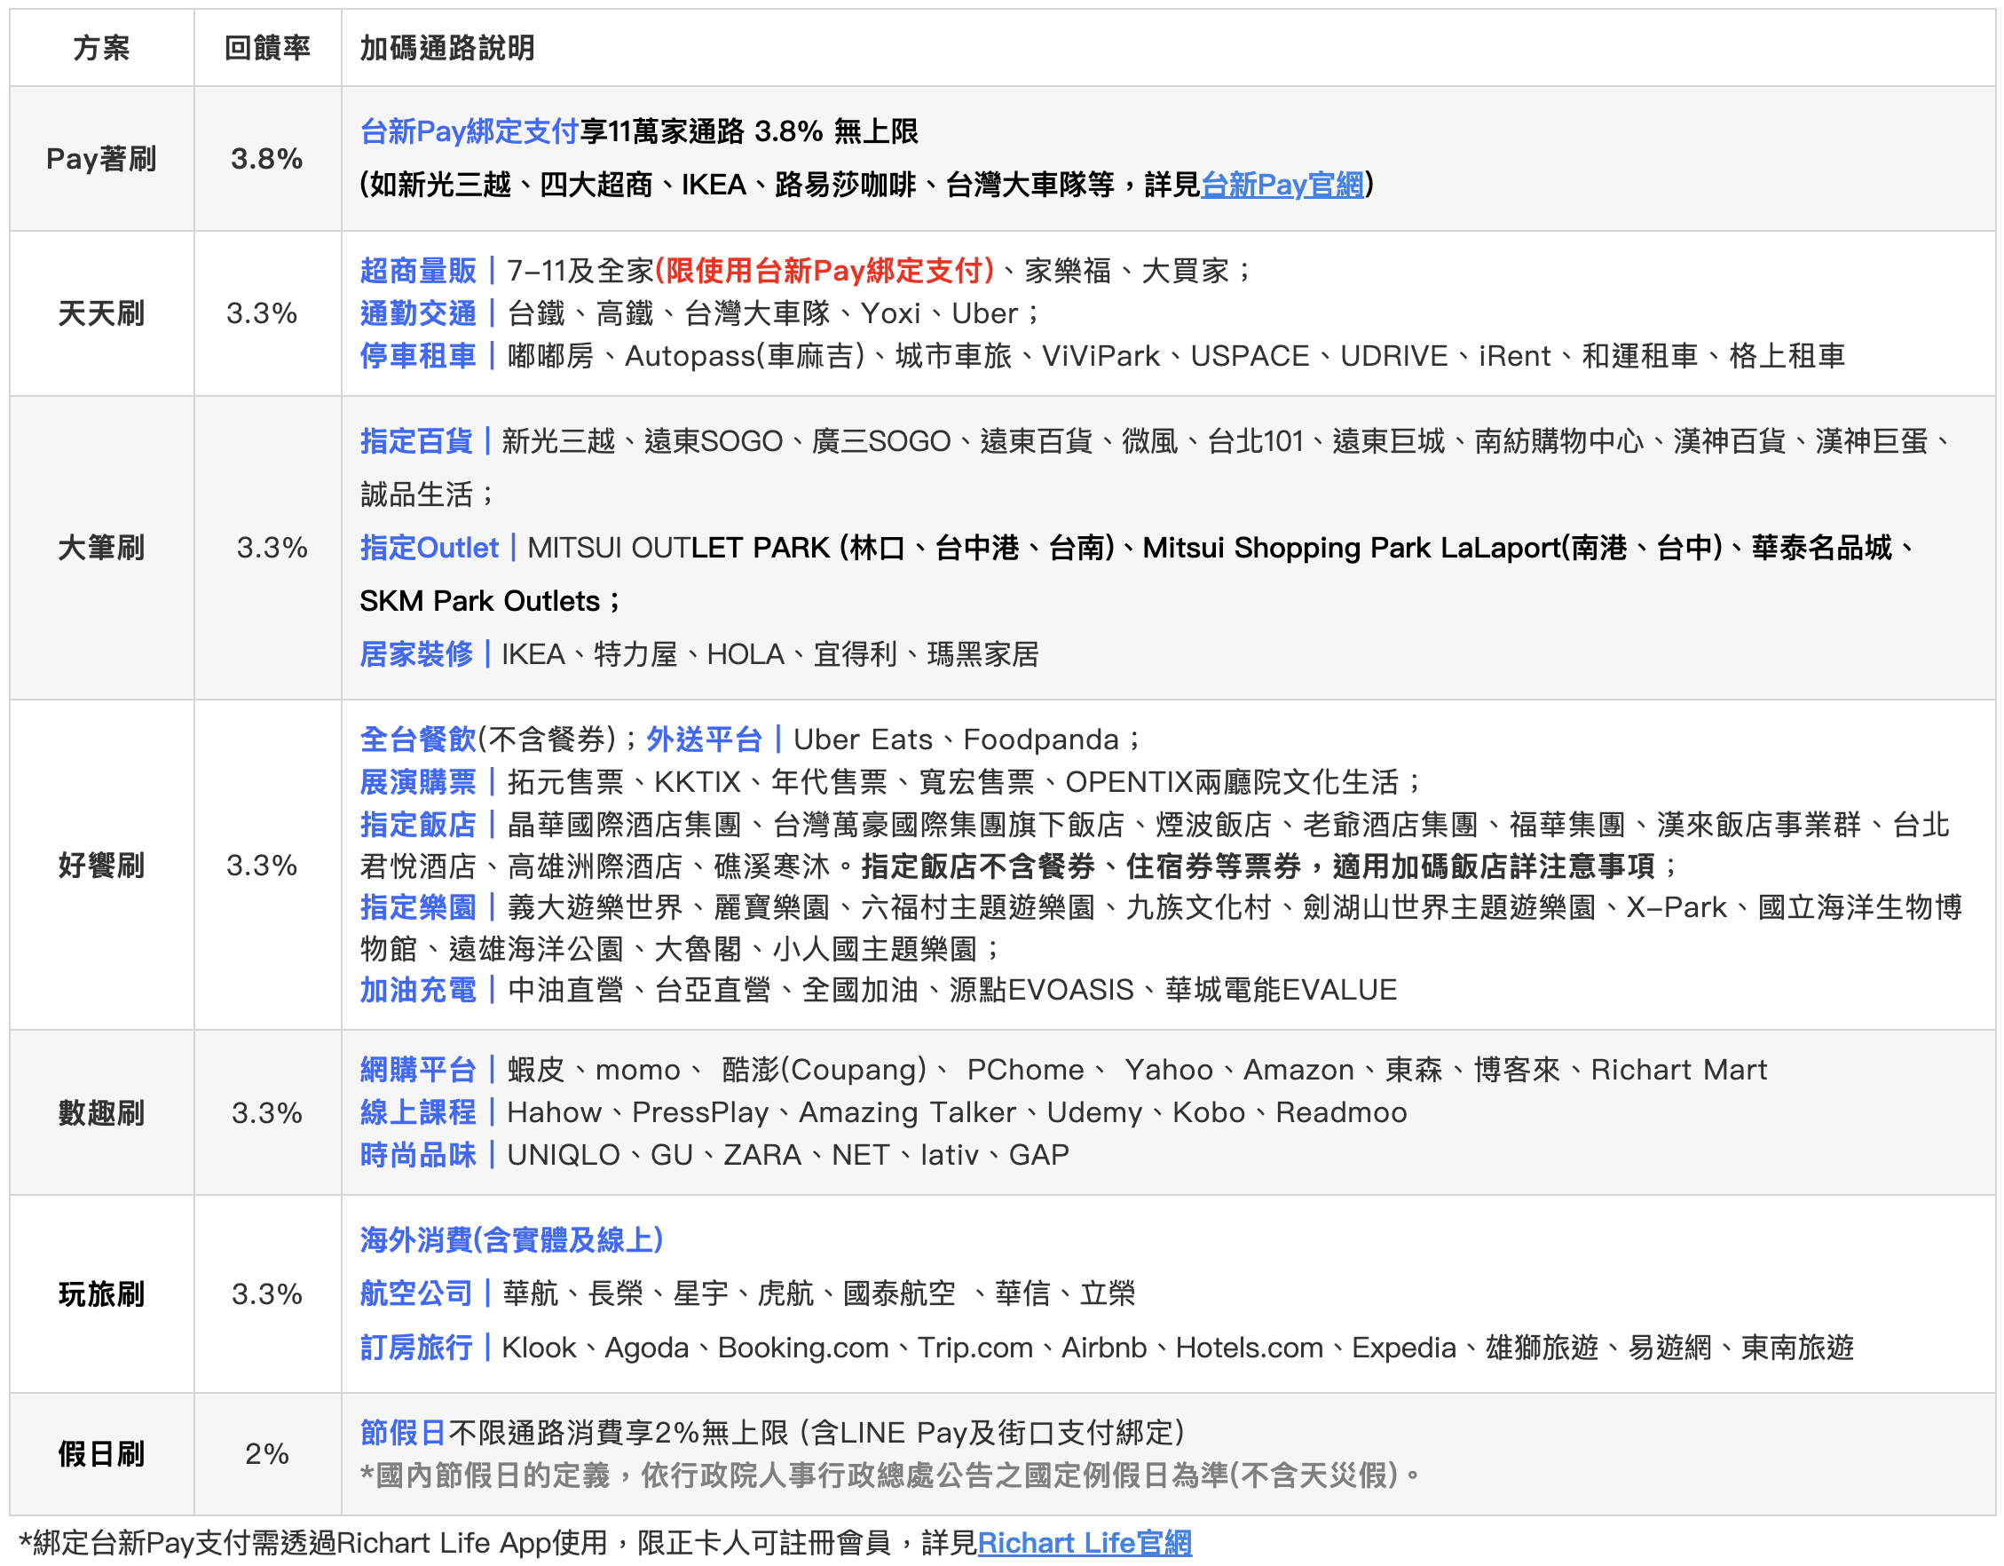Click the 時尚品味 category label
This screenshot has width=2004, height=1566.
click(418, 1156)
